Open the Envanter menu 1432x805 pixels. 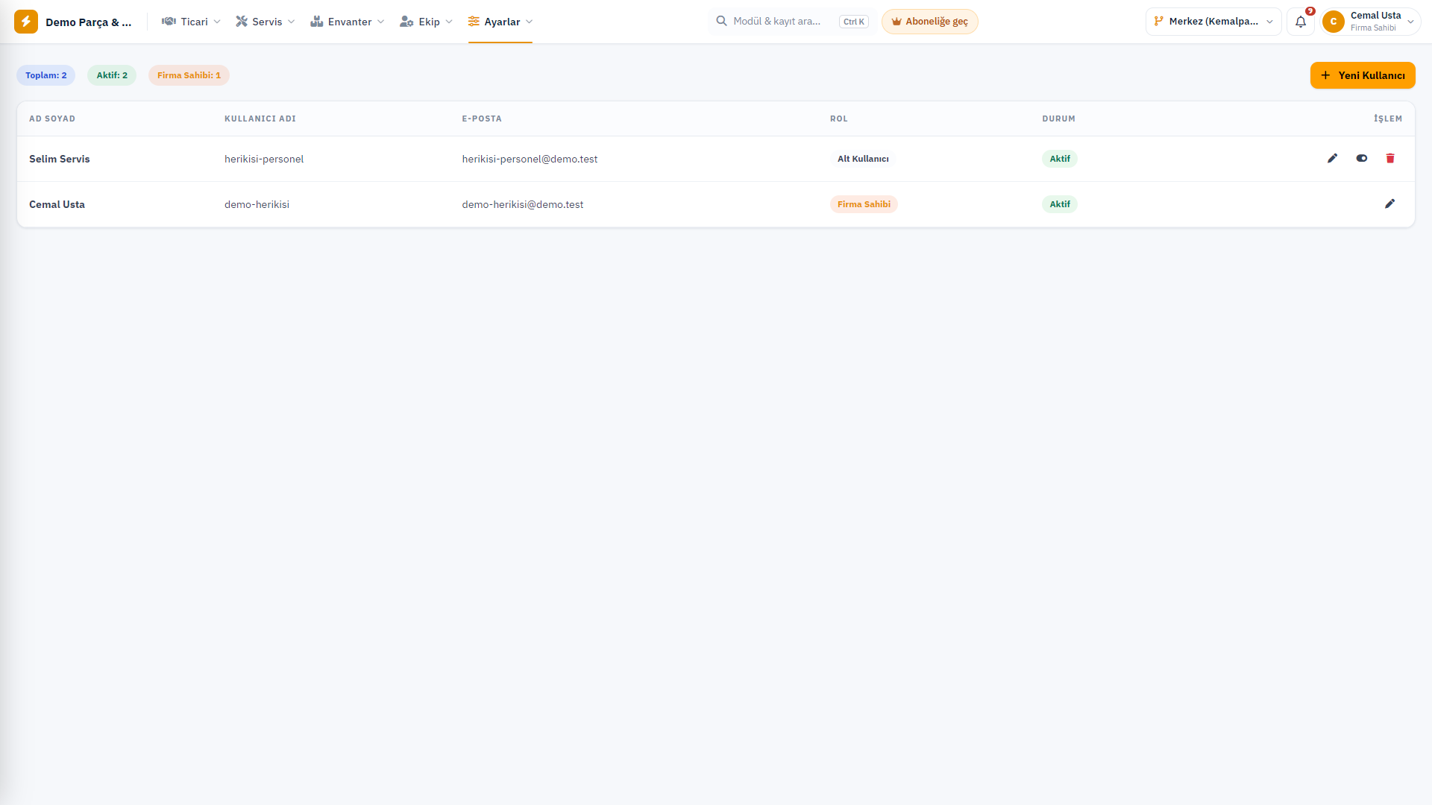pyautogui.click(x=348, y=22)
